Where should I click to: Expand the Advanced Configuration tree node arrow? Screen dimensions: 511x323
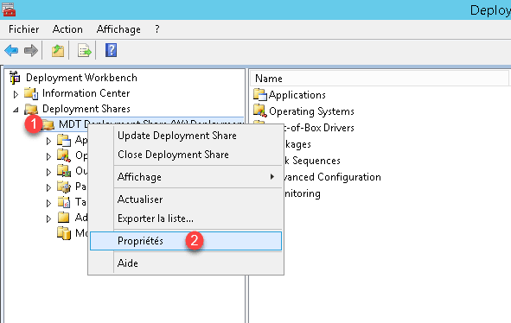coord(48,218)
